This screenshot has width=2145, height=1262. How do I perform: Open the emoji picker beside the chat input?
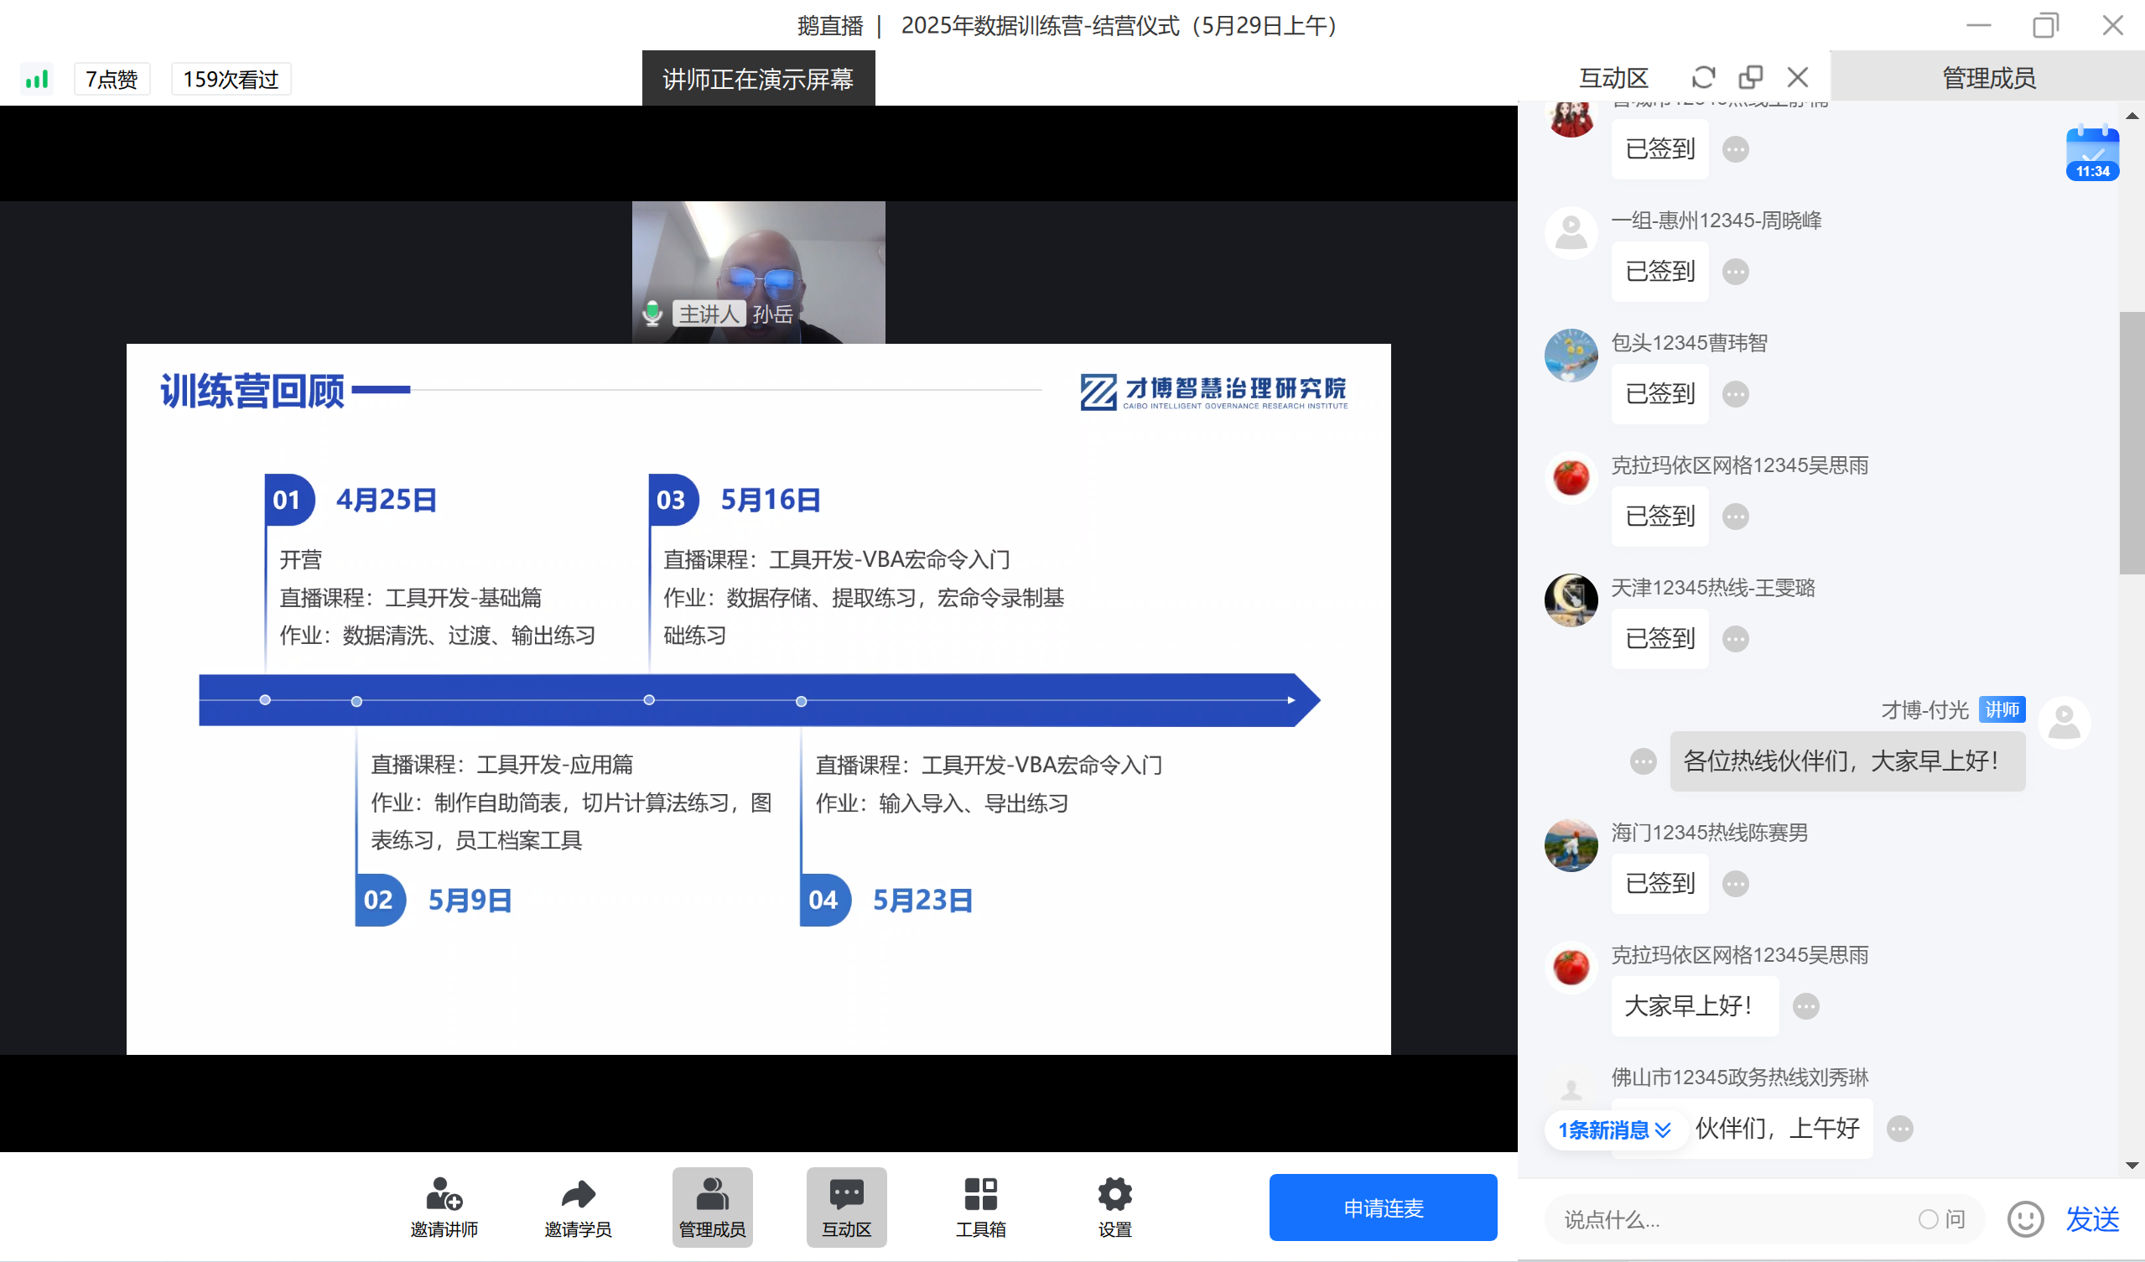click(x=2026, y=1218)
